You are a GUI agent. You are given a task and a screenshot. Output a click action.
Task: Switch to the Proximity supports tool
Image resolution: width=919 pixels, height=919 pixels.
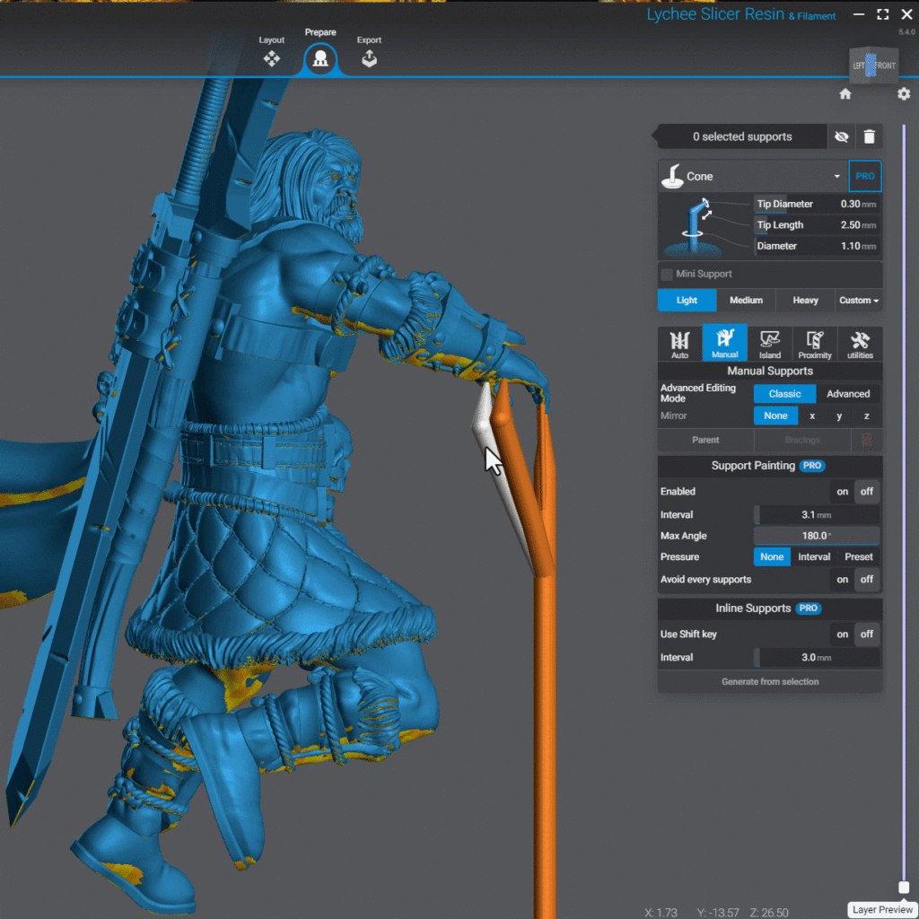814,344
